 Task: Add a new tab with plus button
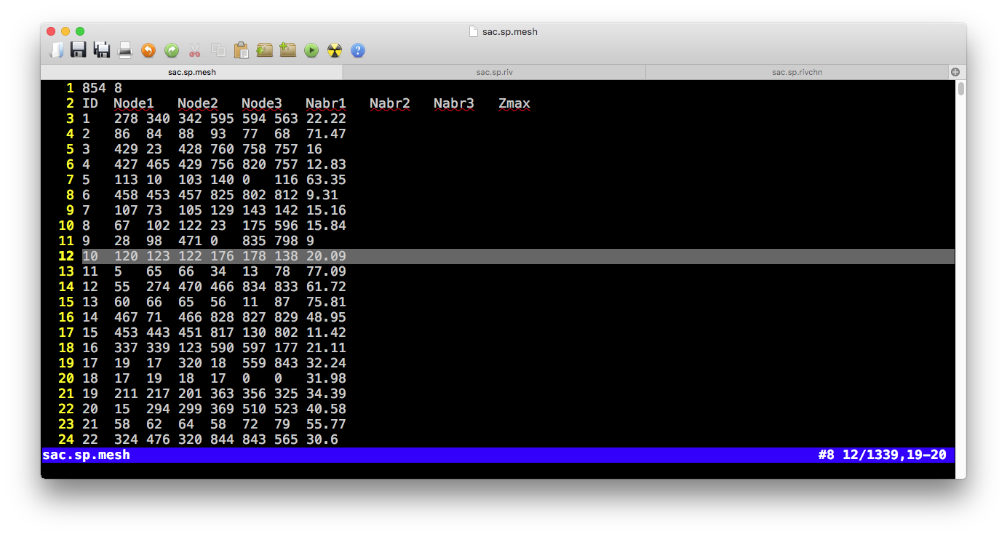click(x=955, y=72)
